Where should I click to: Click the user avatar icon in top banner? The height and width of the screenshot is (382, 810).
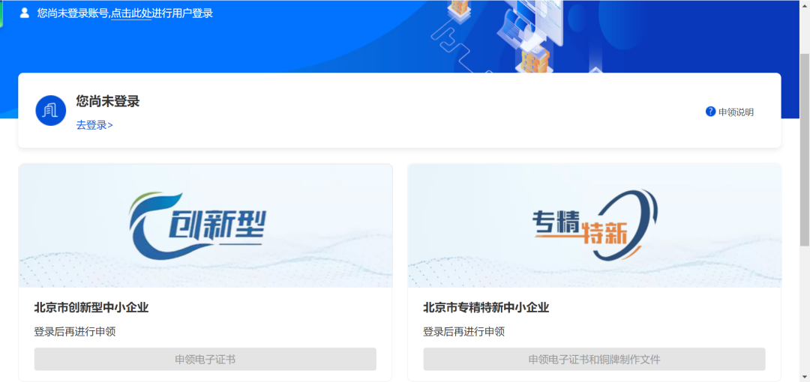pos(24,13)
